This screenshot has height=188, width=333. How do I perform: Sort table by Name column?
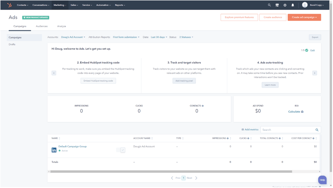59,138
